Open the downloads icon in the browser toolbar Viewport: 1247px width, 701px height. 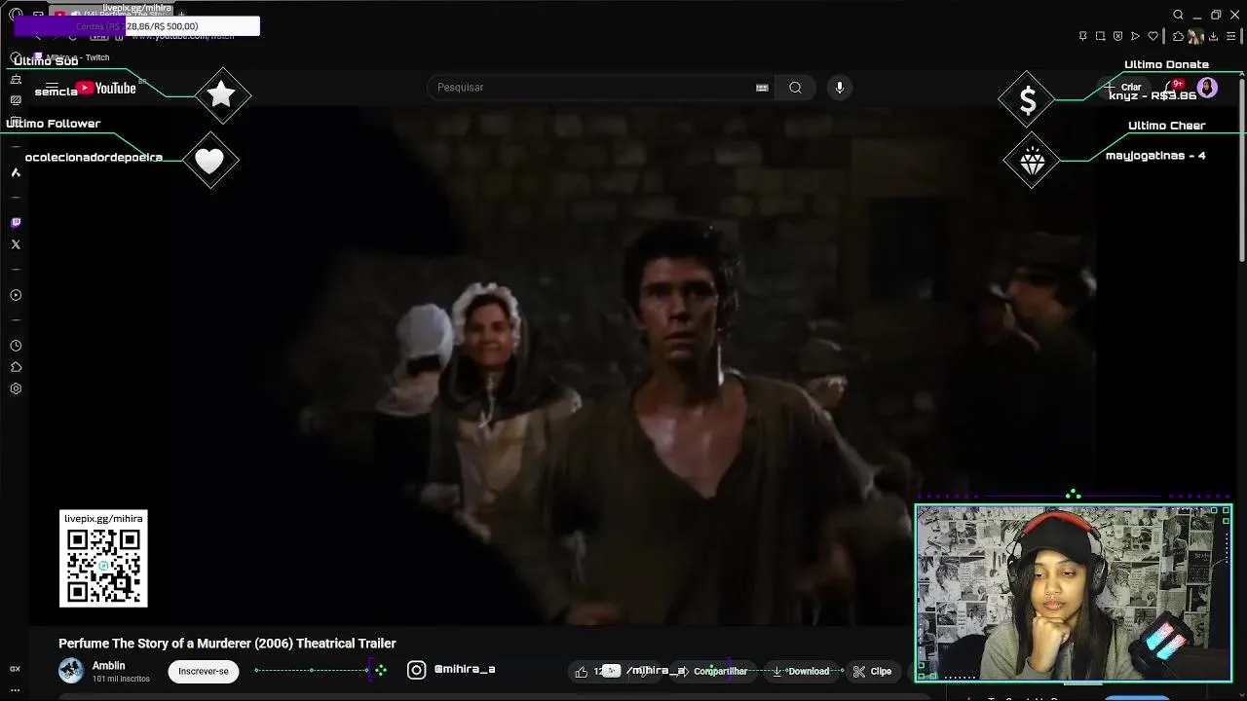[x=1214, y=36]
